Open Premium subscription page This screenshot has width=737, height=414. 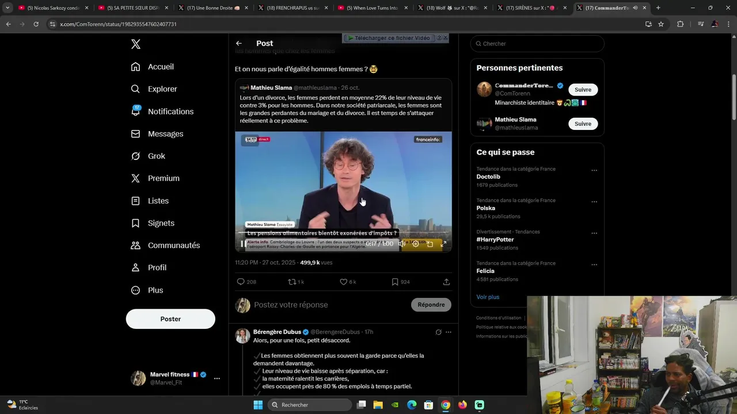tap(155, 178)
